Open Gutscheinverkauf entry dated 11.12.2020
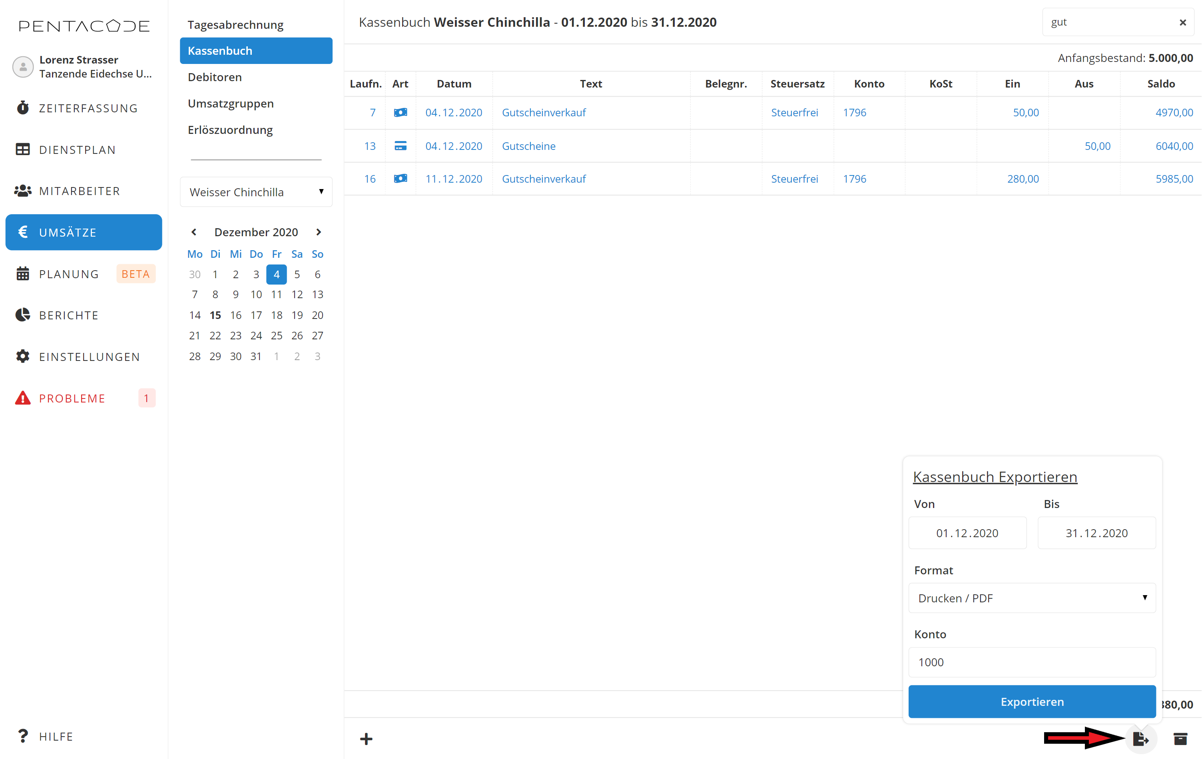This screenshot has width=1202, height=759. 544,179
